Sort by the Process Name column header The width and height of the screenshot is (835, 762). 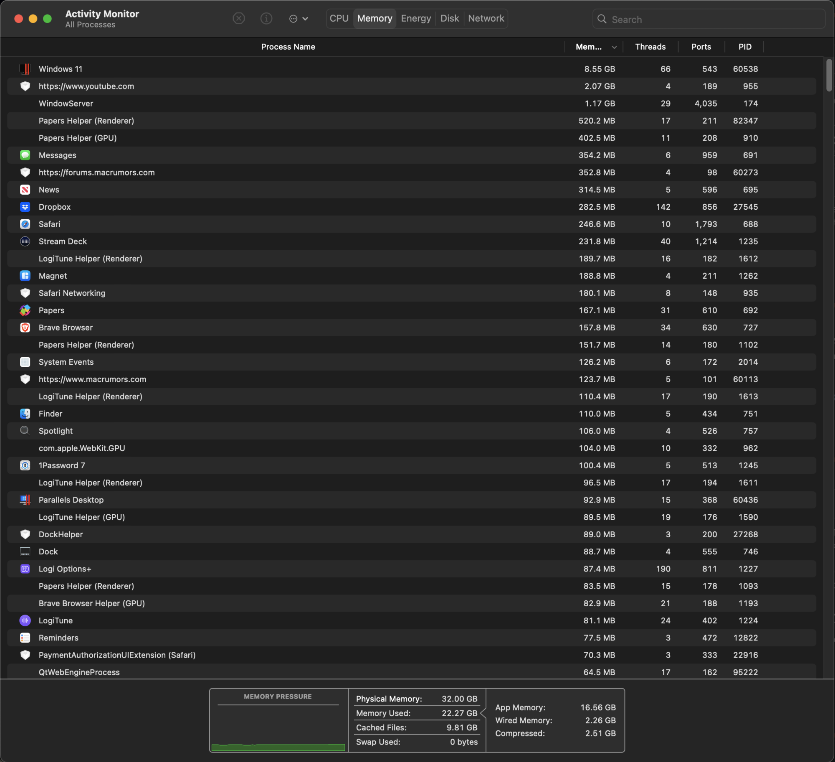pyautogui.click(x=288, y=47)
